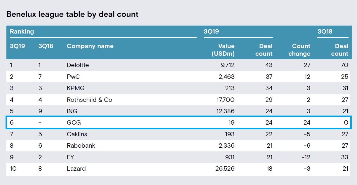Click Rothschild's value "17,700"
Screen dimensions: 357x185
226,100
